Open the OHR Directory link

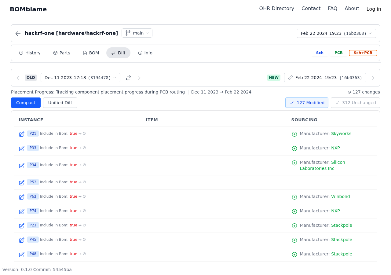[x=276, y=9]
